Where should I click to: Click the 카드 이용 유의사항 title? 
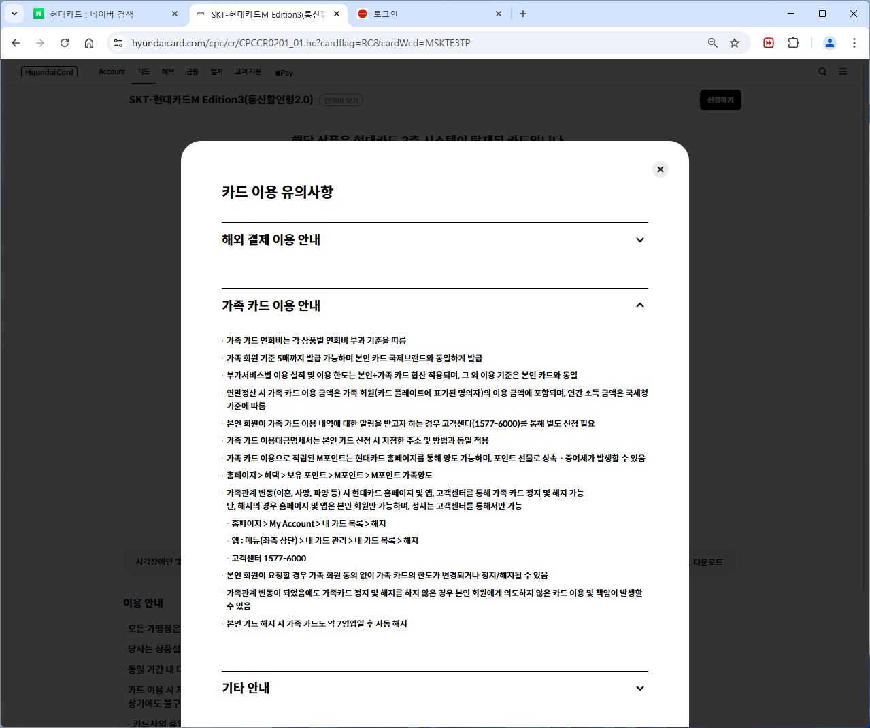click(278, 192)
